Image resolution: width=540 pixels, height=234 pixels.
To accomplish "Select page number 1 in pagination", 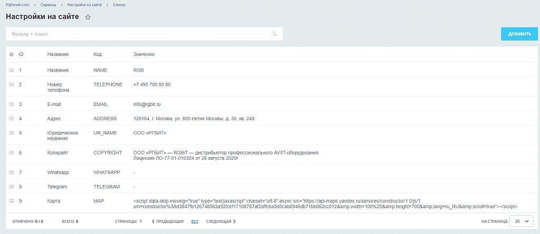I will coord(140,221).
